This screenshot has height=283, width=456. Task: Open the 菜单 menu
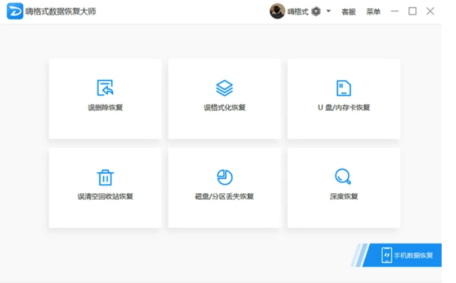pos(373,12)
